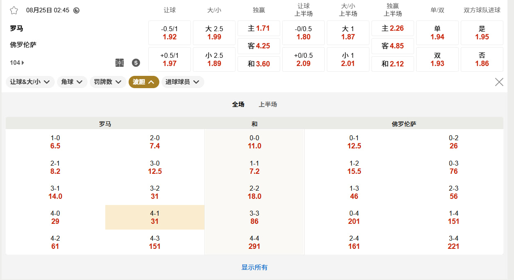Click the 显示所有 link
The width and height of the screenshot is (514, 280).
click(254, 267)
